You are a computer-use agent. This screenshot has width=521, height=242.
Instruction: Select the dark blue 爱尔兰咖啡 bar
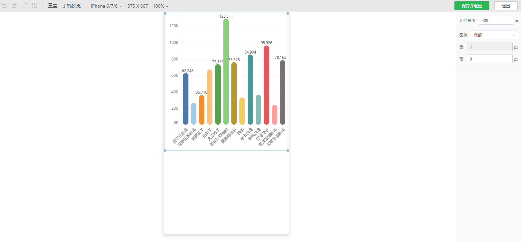tap(186, 99)
